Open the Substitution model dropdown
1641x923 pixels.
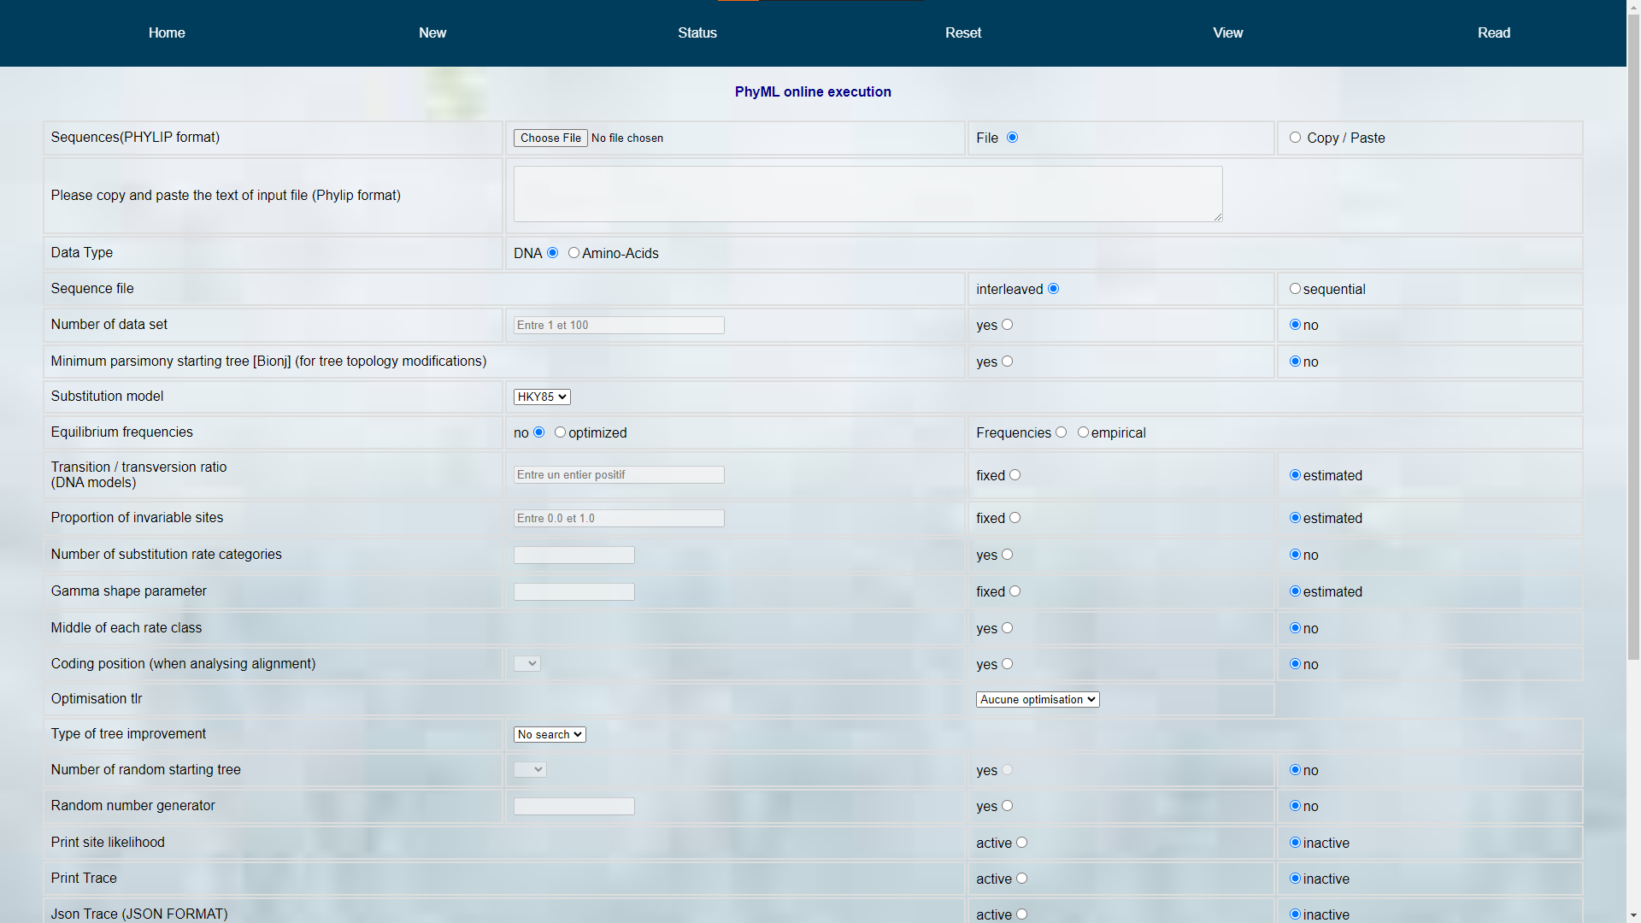541,397
